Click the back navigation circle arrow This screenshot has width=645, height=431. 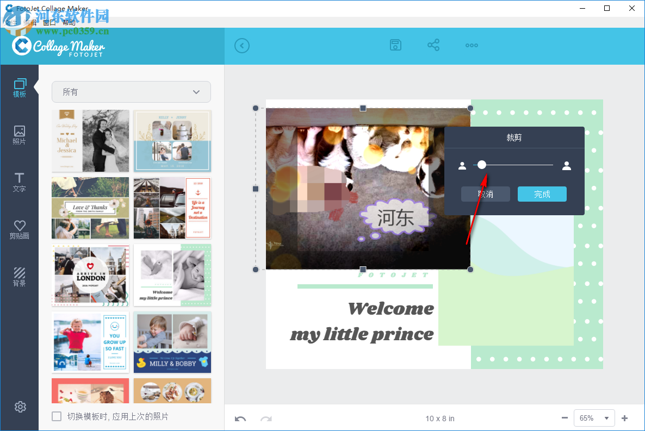pyautogui.click(x=242, y=45)
